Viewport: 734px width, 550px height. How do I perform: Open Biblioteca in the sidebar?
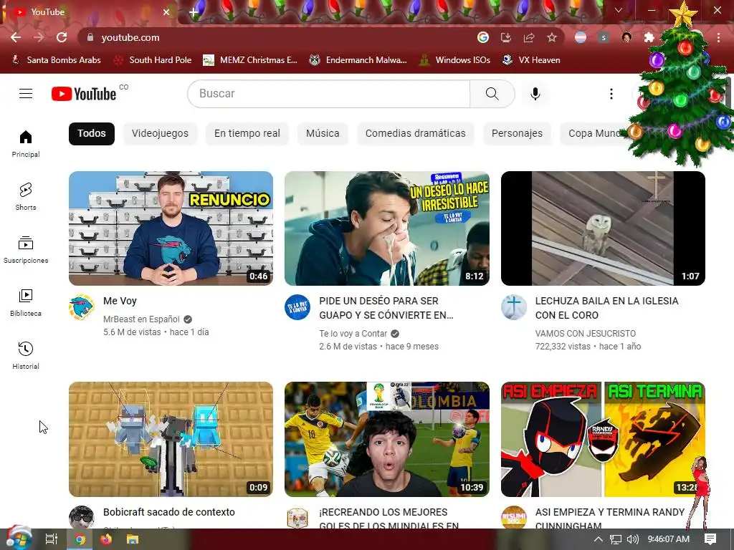click(x=26, y=303)
